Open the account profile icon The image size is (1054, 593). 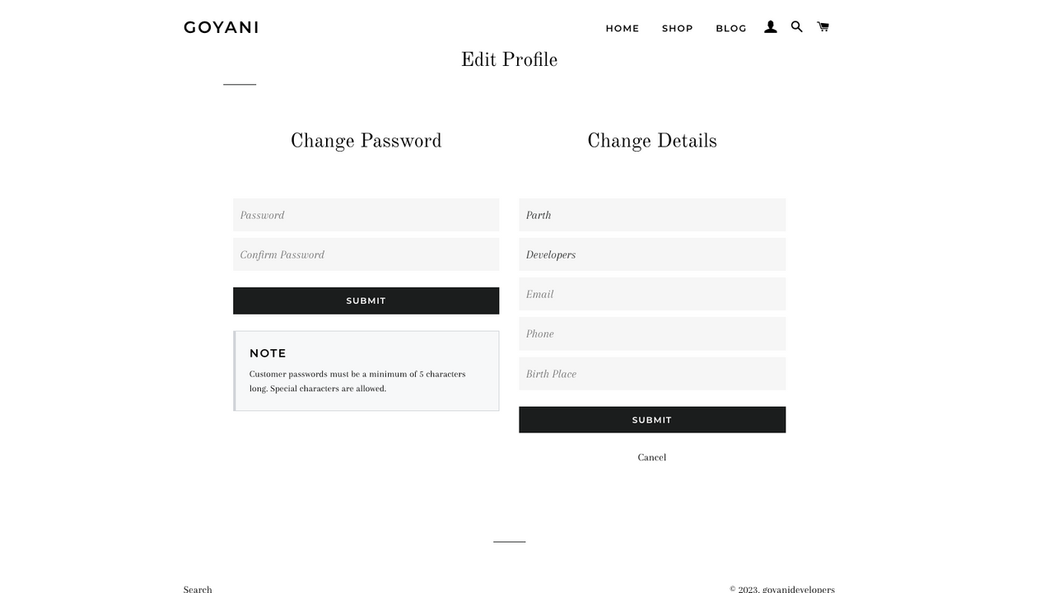click(771, 27)
